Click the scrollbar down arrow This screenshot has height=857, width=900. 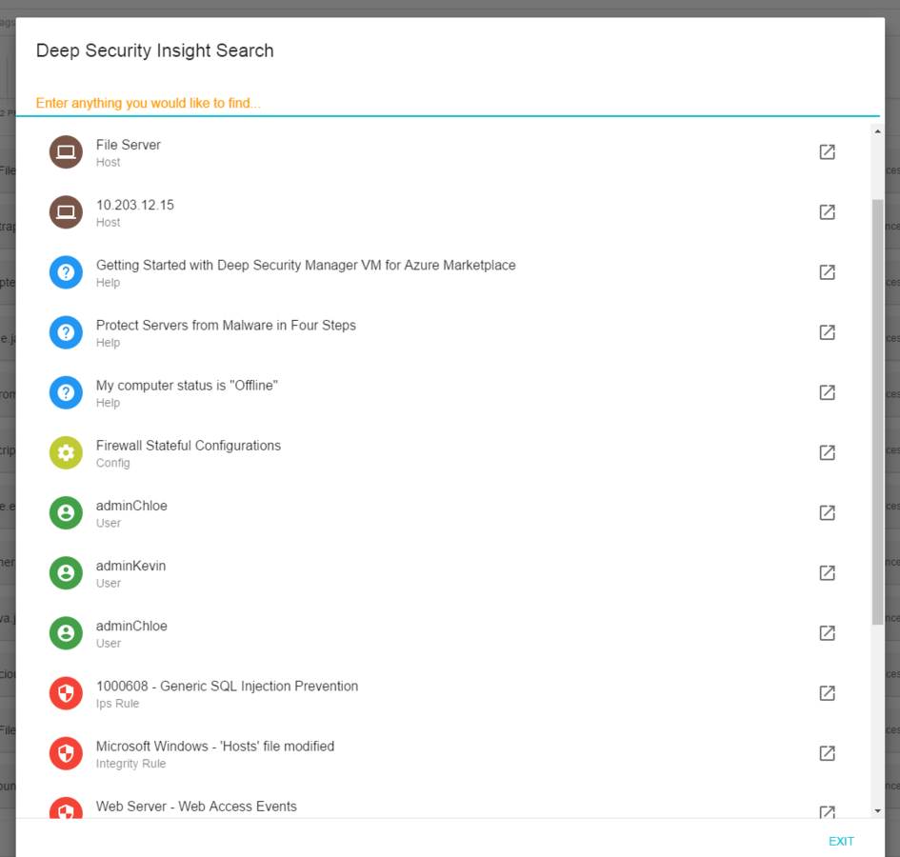877,811
